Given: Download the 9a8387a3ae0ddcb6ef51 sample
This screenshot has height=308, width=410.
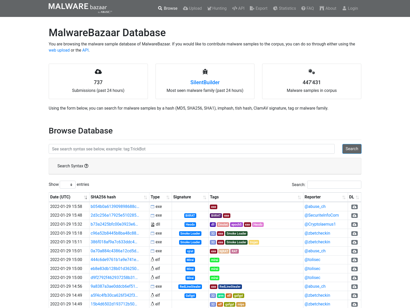Looking at the screenshot, I should point(354,287).
